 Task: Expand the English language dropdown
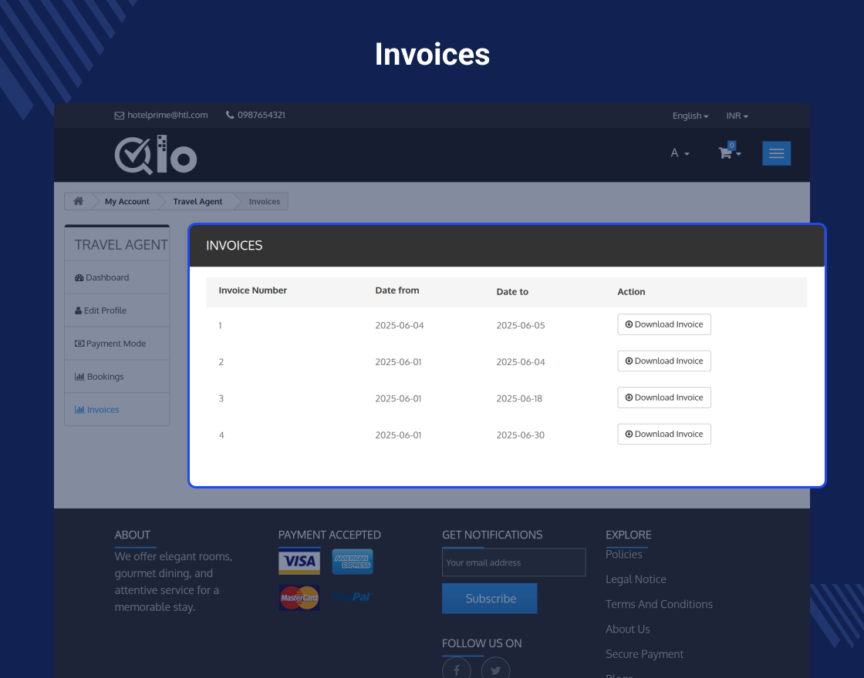[x=690, y=116]
